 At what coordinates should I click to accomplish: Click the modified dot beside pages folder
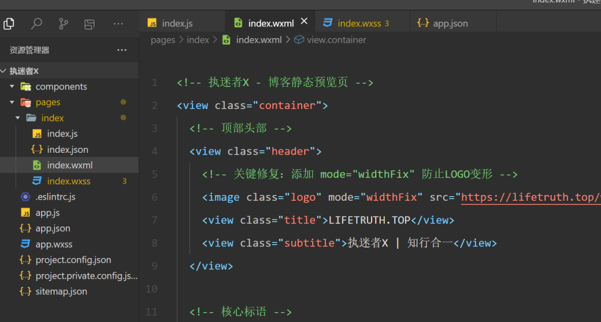pyautogui.click(x=123, y=102)
